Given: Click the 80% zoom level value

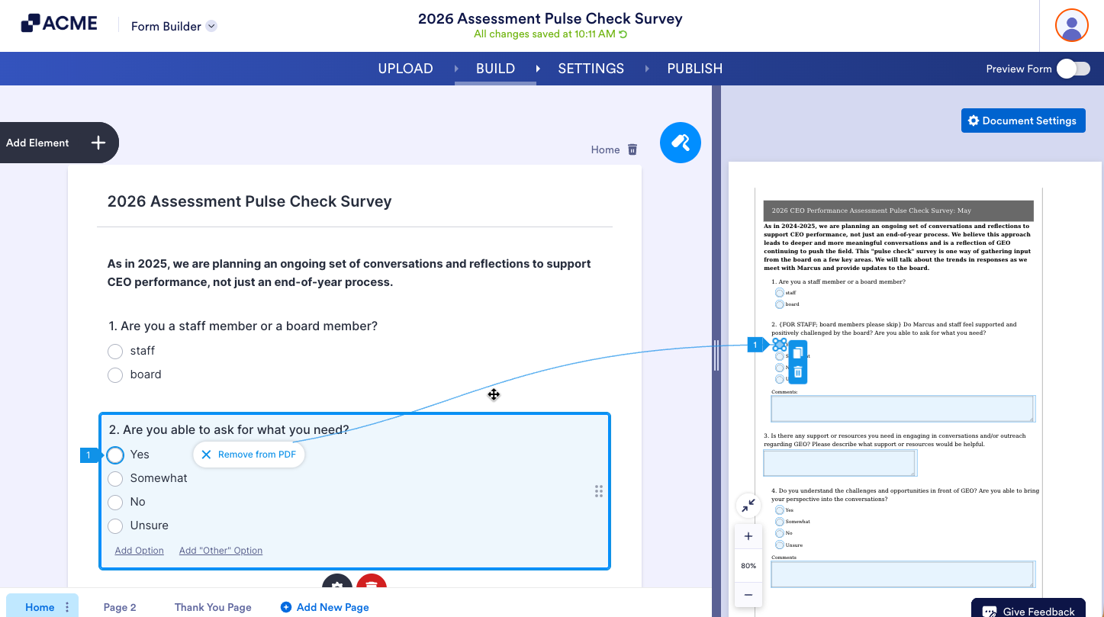Looking at the screenshot, I should (x=748, y=566).
